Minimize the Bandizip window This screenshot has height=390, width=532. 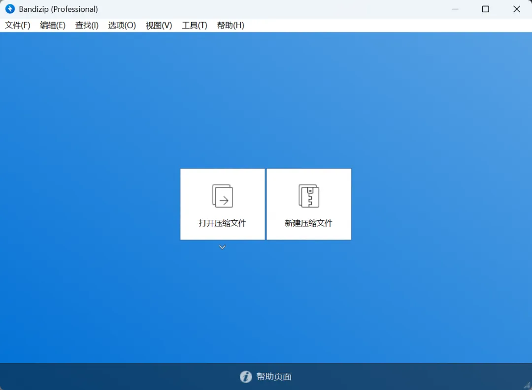point(455,9)
